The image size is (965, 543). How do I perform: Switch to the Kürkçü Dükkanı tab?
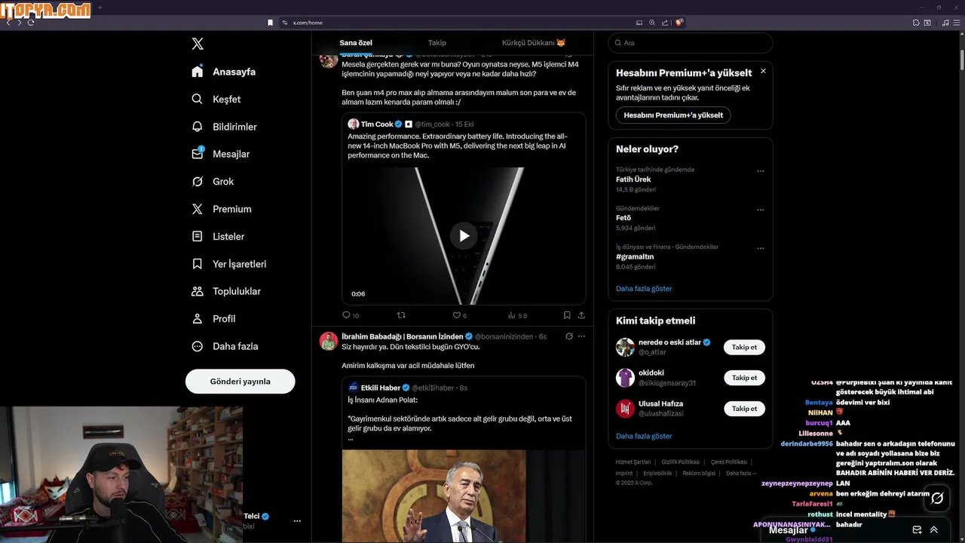[x=534, y=43]
